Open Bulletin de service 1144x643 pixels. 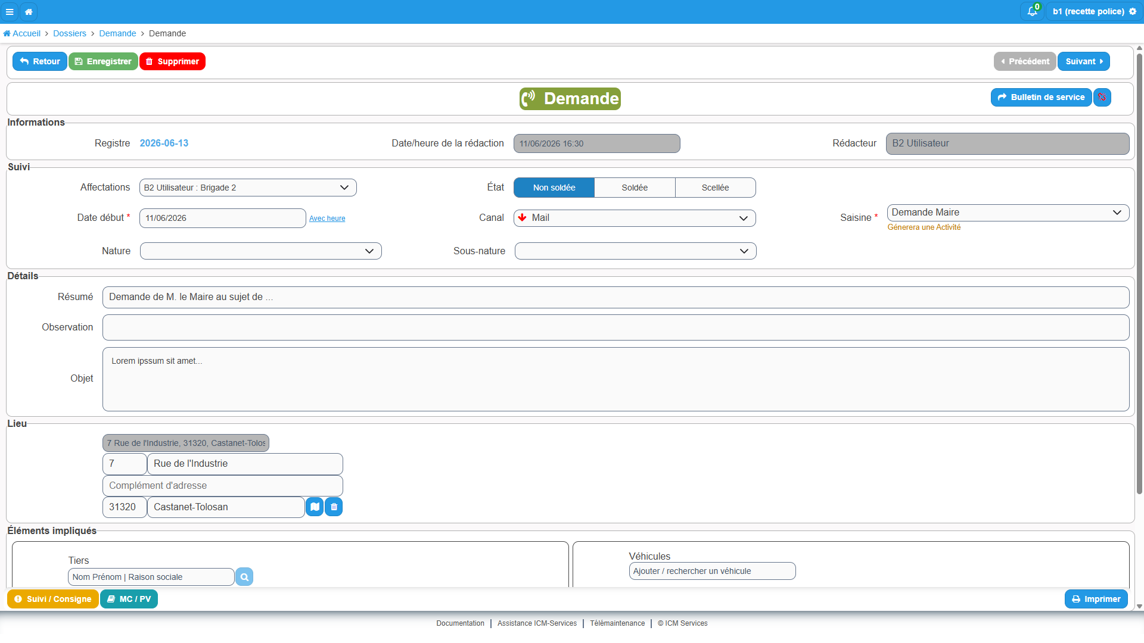tap(1041, 97)
